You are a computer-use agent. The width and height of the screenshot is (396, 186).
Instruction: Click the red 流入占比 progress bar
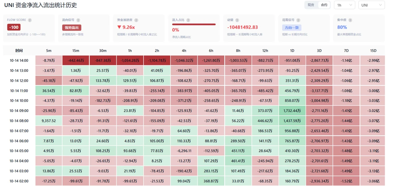tap(194, 24)
